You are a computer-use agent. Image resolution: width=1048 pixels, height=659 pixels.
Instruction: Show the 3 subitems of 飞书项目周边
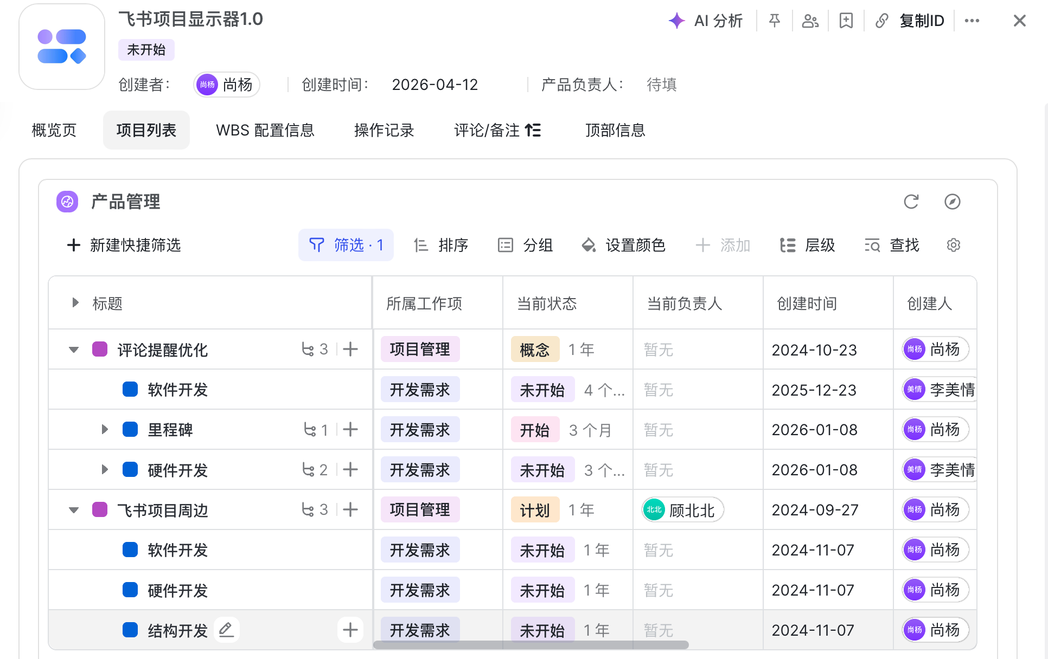point(315,509)
